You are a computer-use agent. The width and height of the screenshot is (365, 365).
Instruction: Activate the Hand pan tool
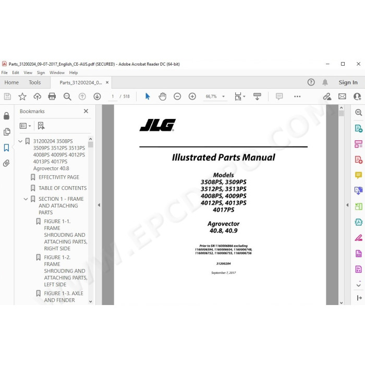click(163, 96)
